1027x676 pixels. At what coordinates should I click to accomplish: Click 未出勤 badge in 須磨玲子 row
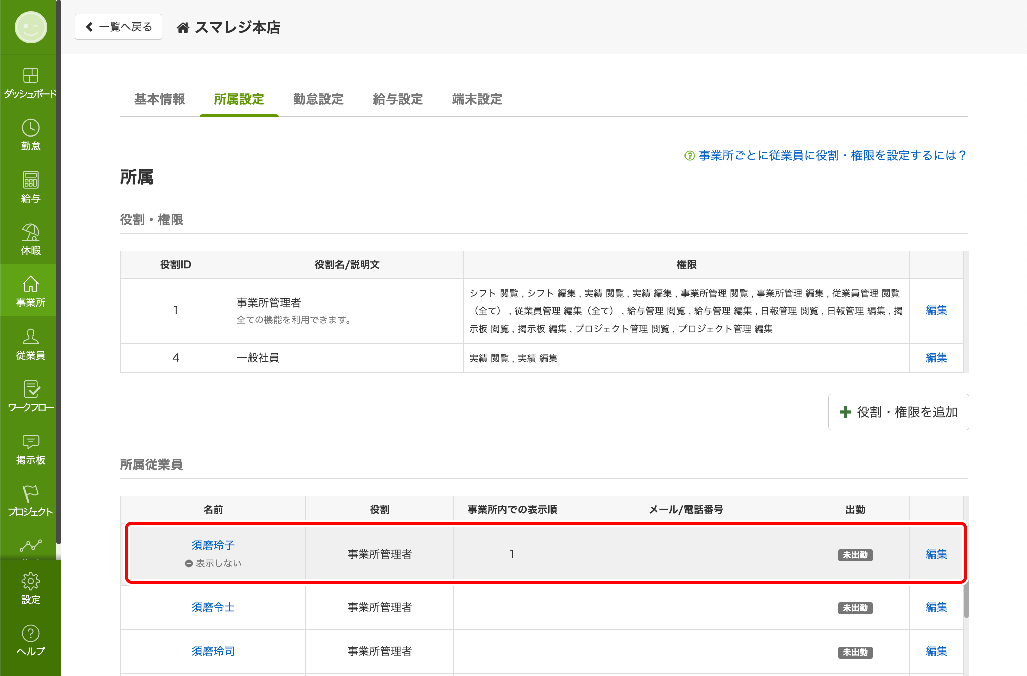pyautogui.click(x=855, y=555)
